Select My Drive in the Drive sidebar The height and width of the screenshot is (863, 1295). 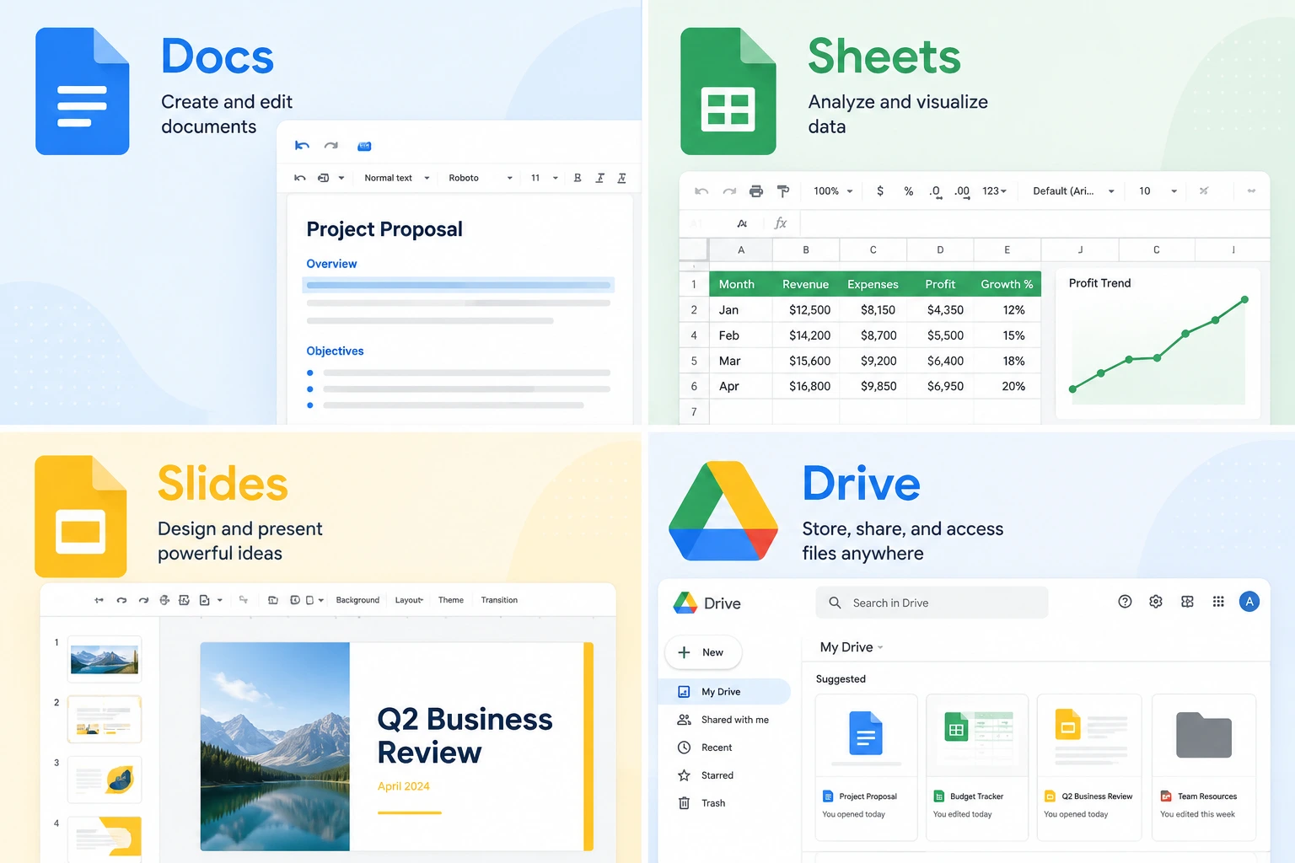pos(724,692)
